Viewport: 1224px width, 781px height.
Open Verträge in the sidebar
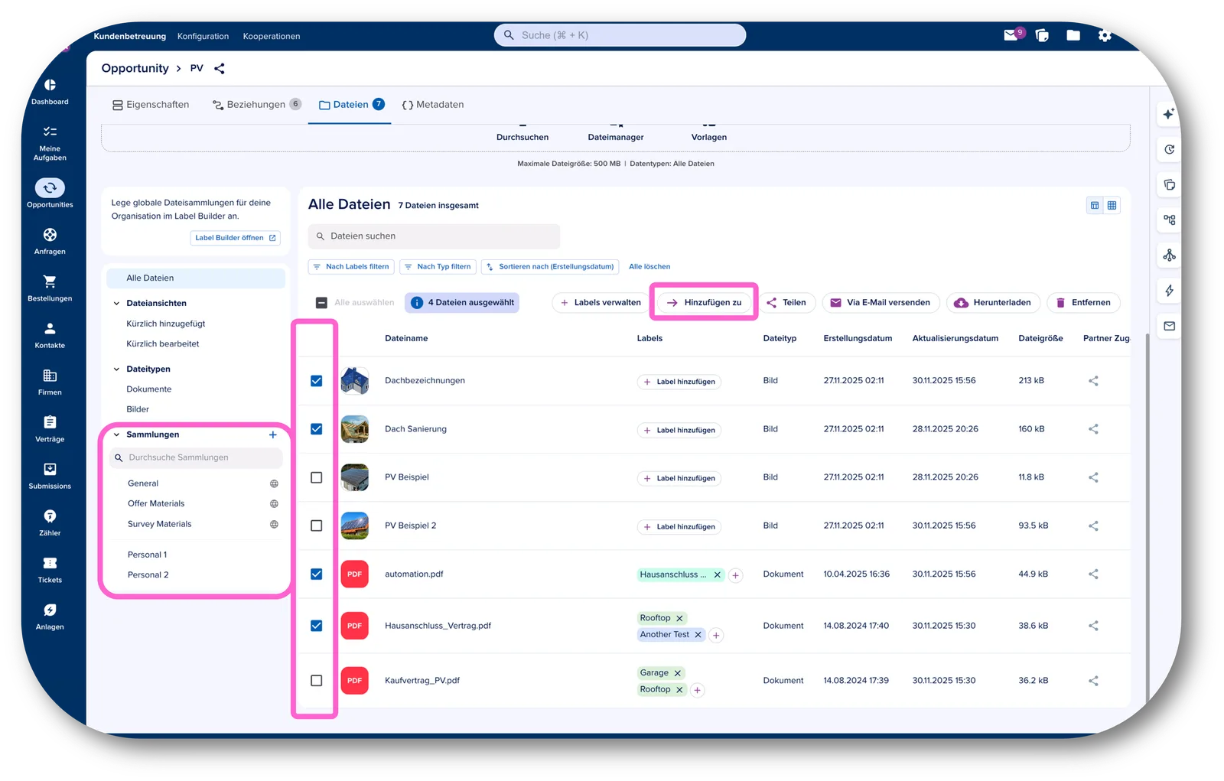click(50, 428)
